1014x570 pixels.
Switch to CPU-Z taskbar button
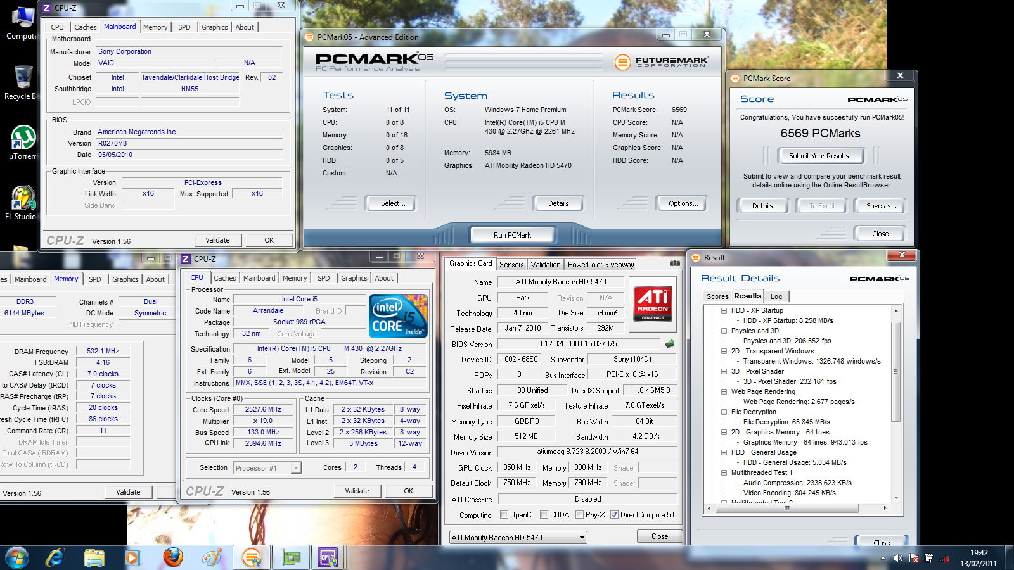(328, 558)
